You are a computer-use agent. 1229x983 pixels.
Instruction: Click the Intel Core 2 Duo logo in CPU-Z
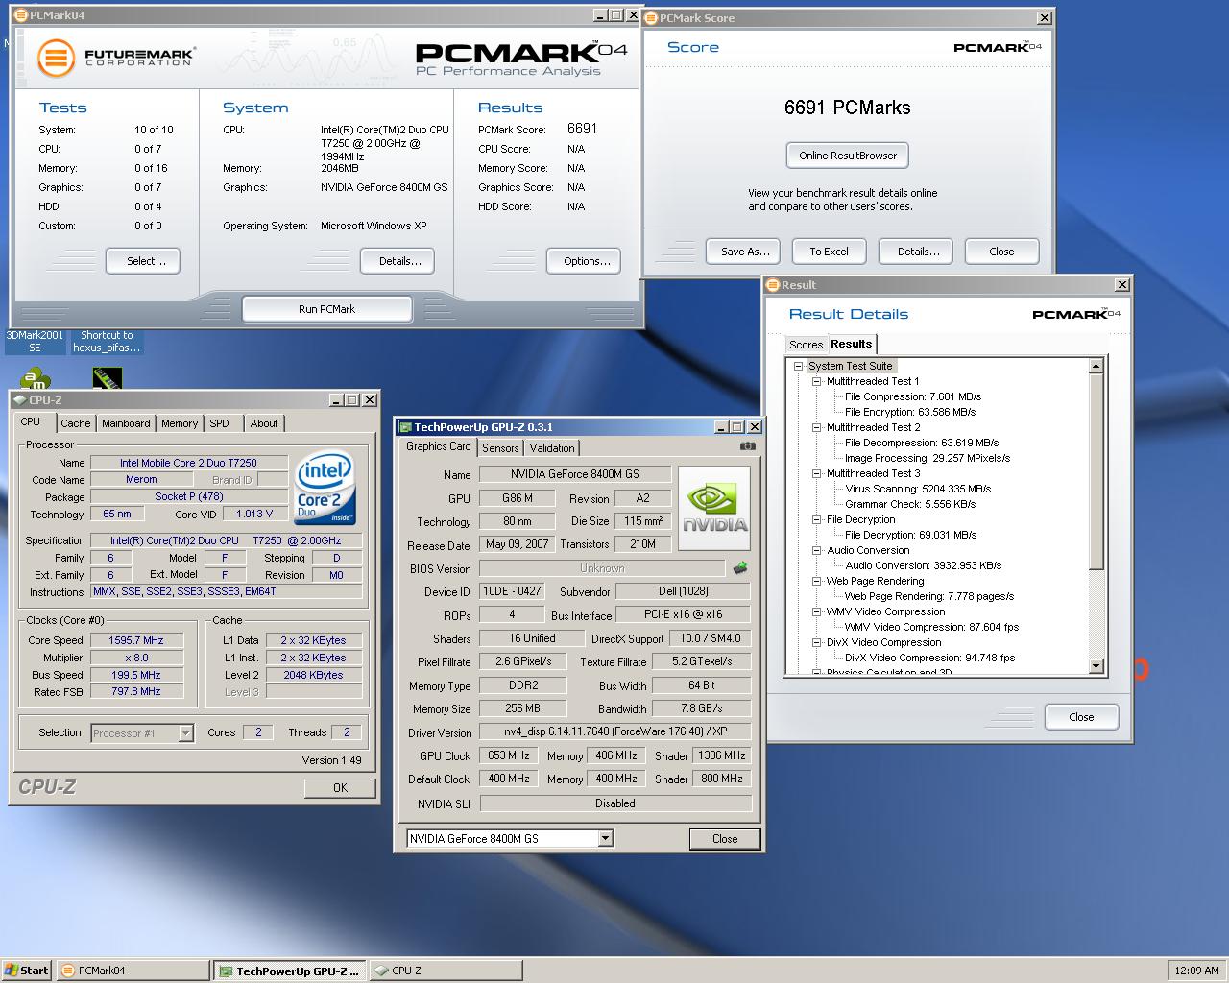325,487
